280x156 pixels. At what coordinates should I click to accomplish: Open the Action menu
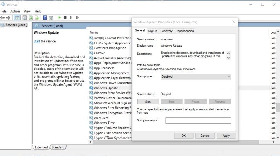[15, 11]
